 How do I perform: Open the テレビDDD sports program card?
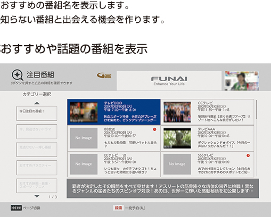[x=114, y=112]
